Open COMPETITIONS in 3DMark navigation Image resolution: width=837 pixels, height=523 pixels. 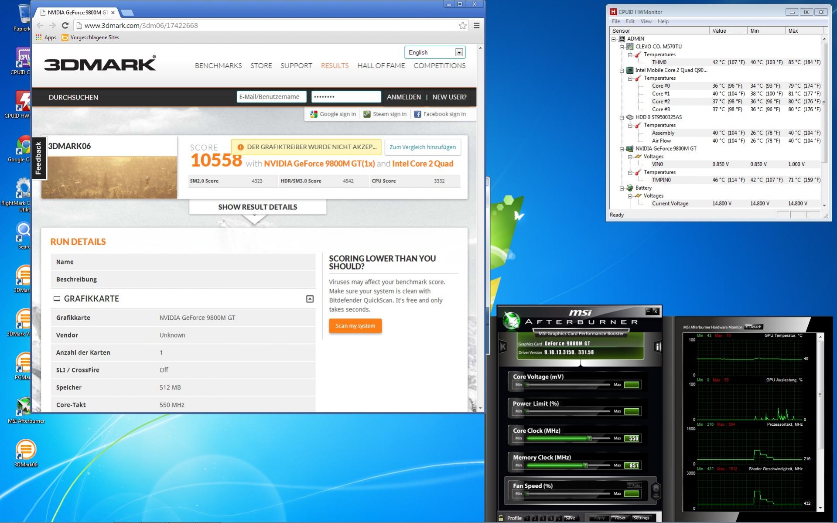pos(439,65)
